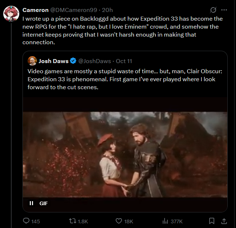Click the 20h timestamp link
This screenshot has height=228, width=236.
pyautogui.click(x=107, y=10)
